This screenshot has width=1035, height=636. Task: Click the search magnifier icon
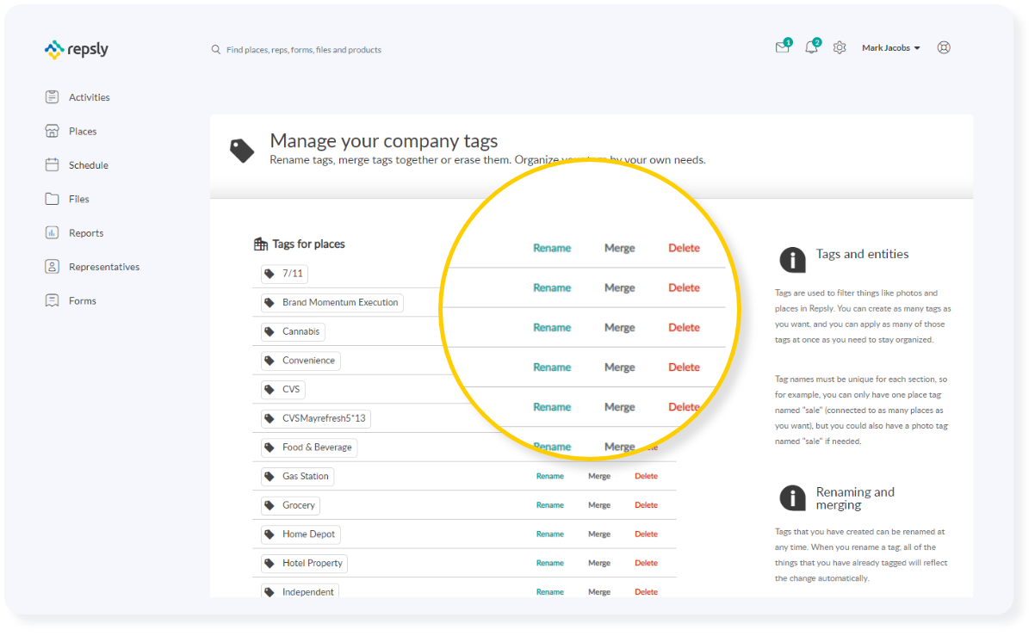216,50
